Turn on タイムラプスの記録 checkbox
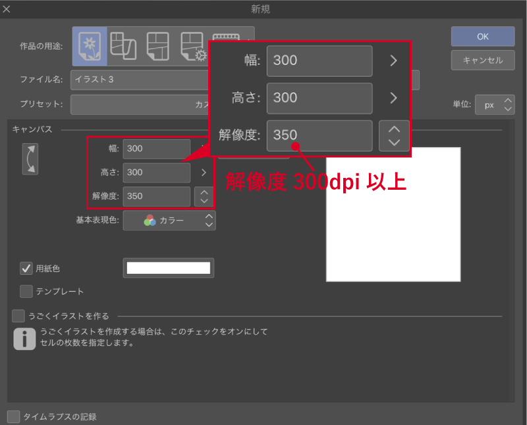This screenshot has width=527, height=425. tap(14, 416)
